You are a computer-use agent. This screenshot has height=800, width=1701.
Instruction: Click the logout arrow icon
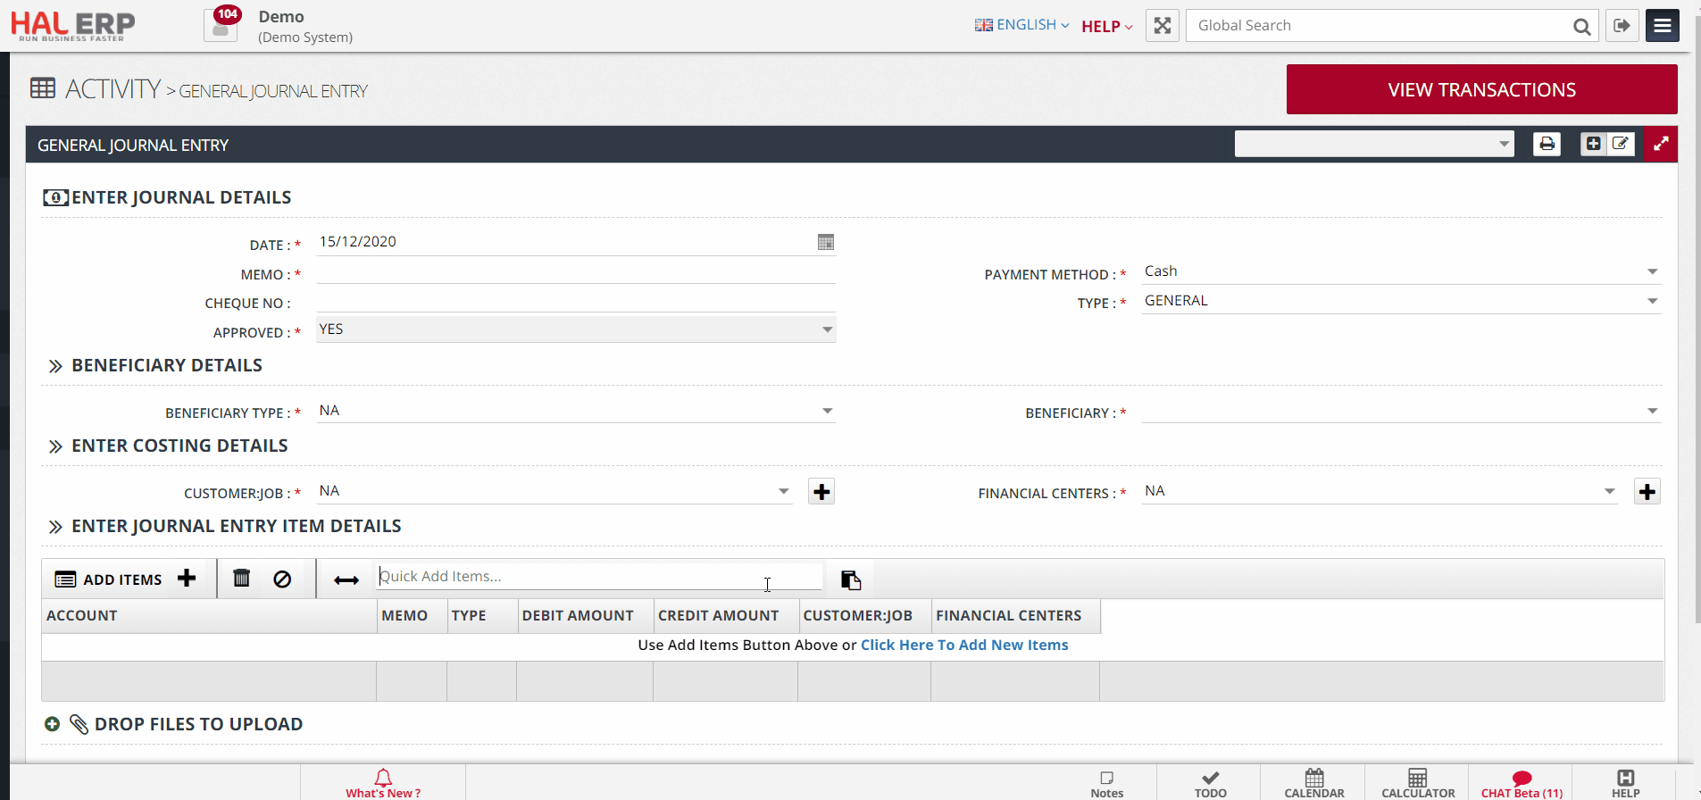click(1622, 26)
